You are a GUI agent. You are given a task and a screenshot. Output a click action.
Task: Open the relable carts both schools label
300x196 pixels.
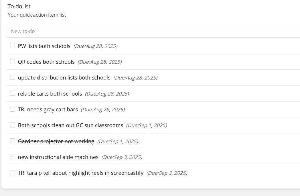(50, 94)
